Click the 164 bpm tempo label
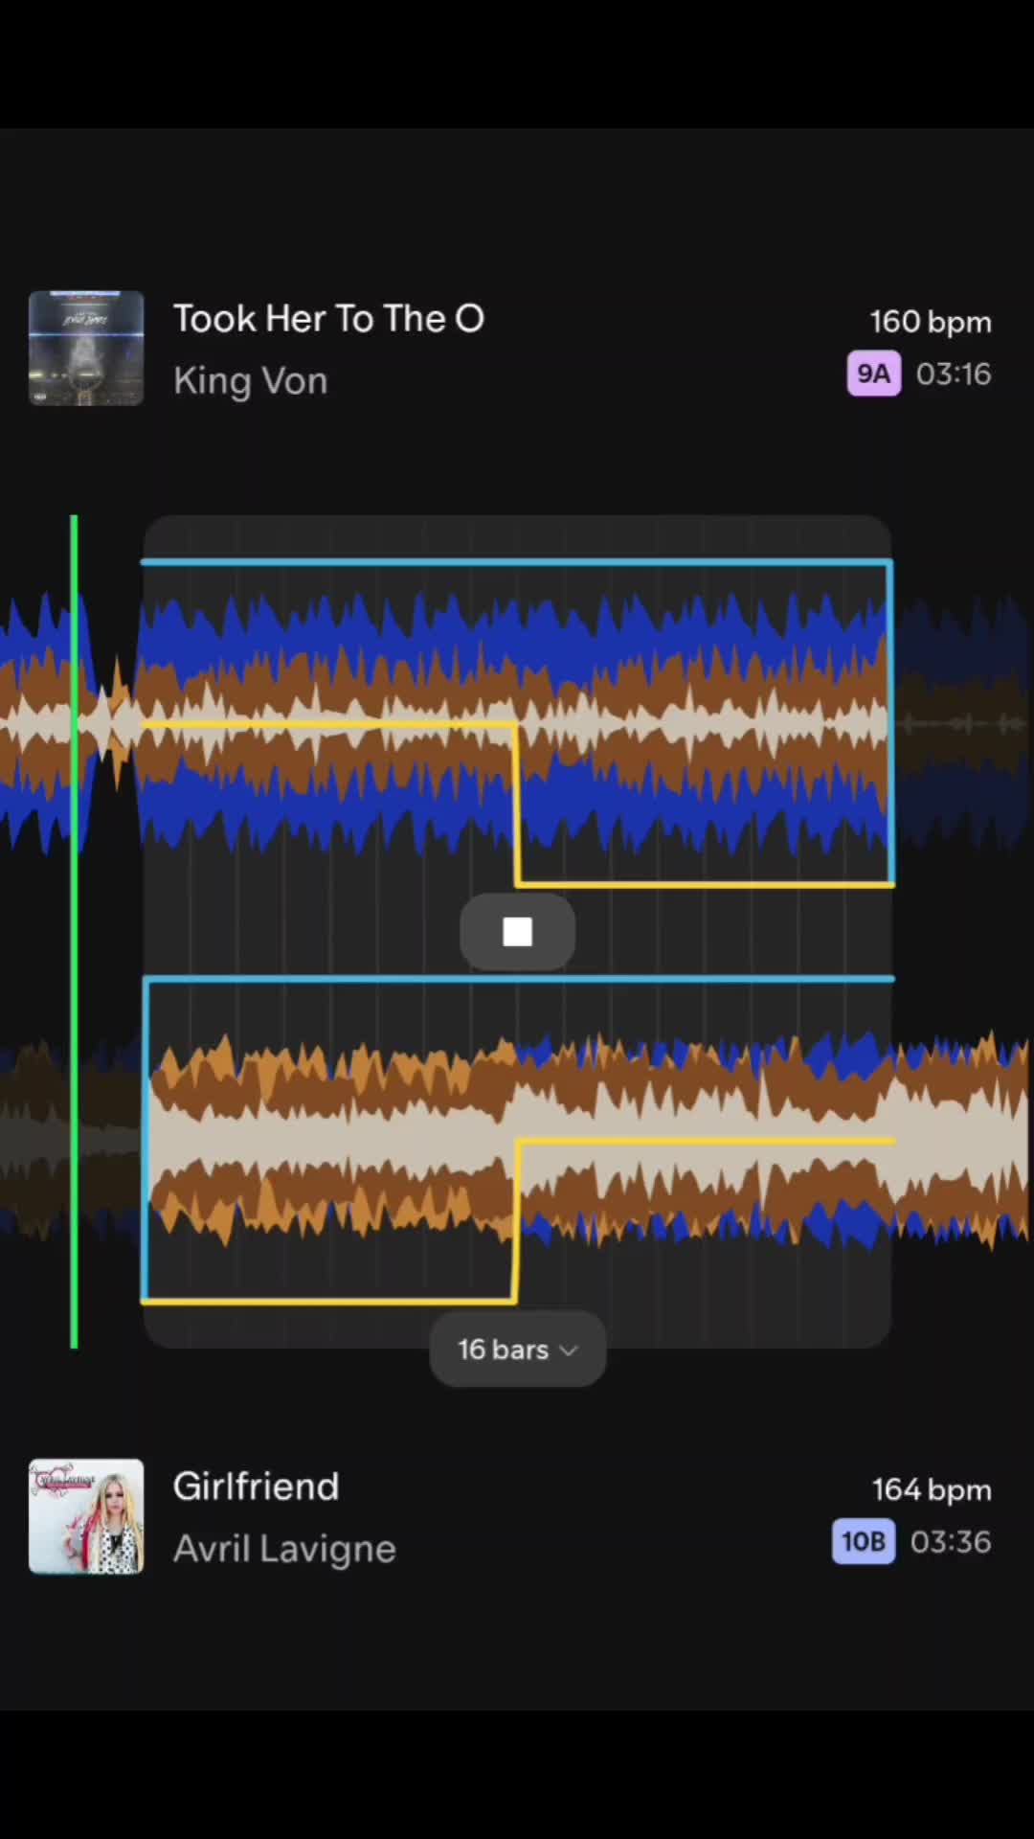This screenshot has height=1839, width=1034. 932,1490
